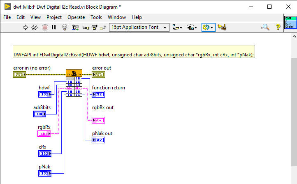
Task: Maximize the block diagram window
Action: tap(269, 7)
